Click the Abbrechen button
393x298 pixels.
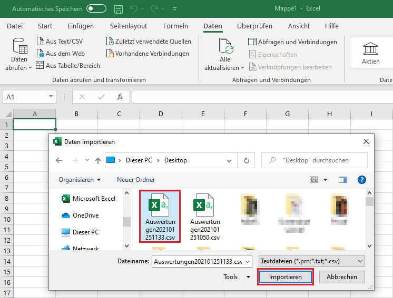[341, 277]
